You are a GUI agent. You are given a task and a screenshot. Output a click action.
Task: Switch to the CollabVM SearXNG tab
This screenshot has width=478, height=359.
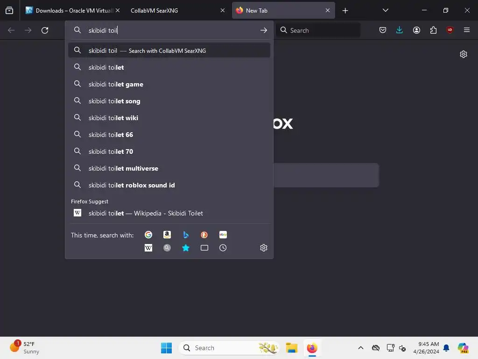178,10
